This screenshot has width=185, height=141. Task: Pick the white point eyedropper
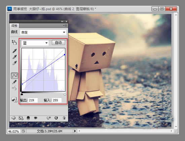14,63
